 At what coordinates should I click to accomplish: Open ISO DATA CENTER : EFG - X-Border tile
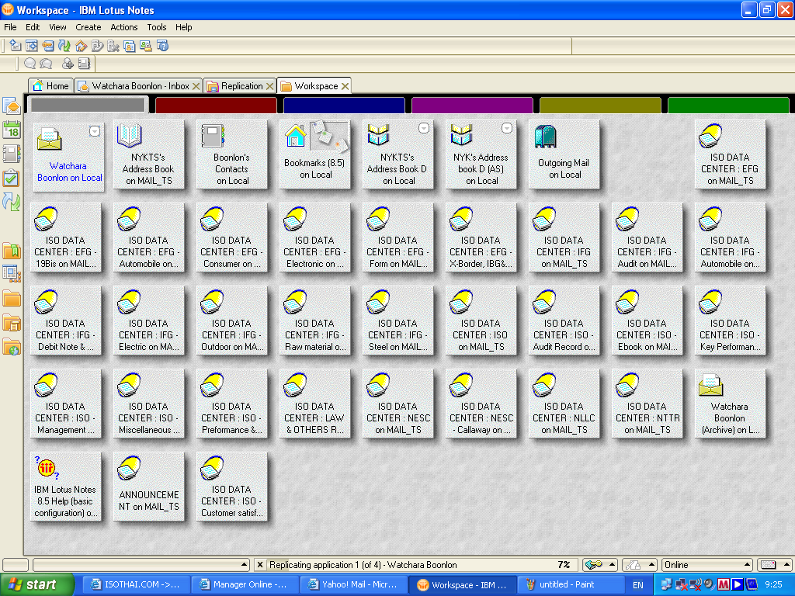[481, 237]
